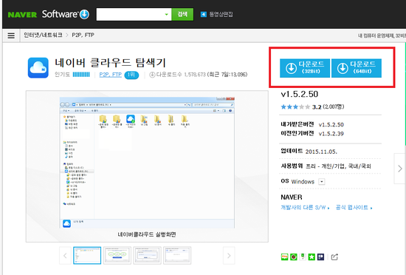This screenshot has width=406, height=275.
Task: Click the external share arrow icon
Action: coord(334,257)
